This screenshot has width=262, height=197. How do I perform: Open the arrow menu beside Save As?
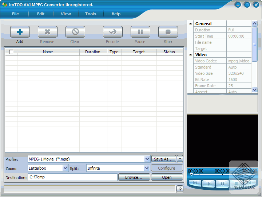click(x=180, y=159)
